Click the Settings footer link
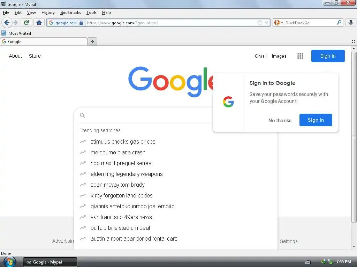 tap(289, 241)
